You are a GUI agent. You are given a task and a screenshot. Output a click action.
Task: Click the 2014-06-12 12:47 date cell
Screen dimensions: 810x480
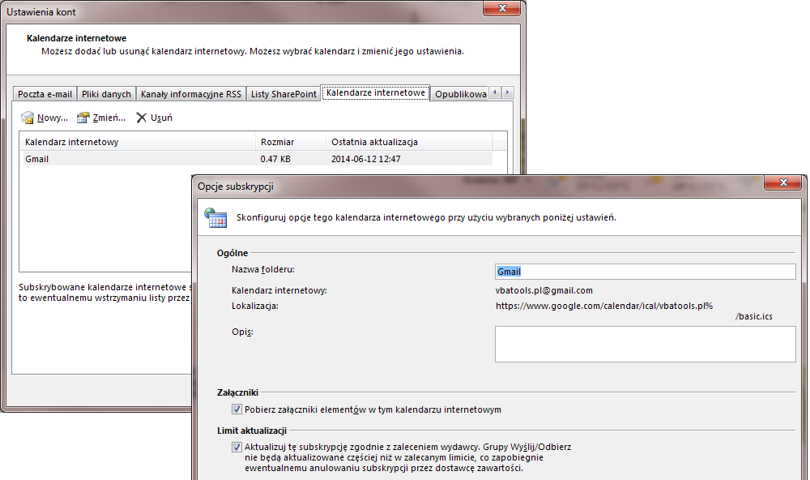(x=366, y=159)
